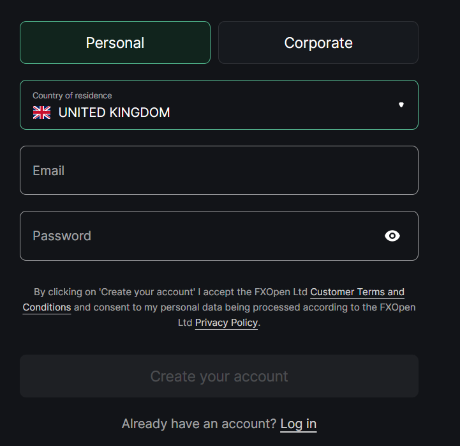
Task: Click the 'Country of residence' label
Action: tap(72, 96)
